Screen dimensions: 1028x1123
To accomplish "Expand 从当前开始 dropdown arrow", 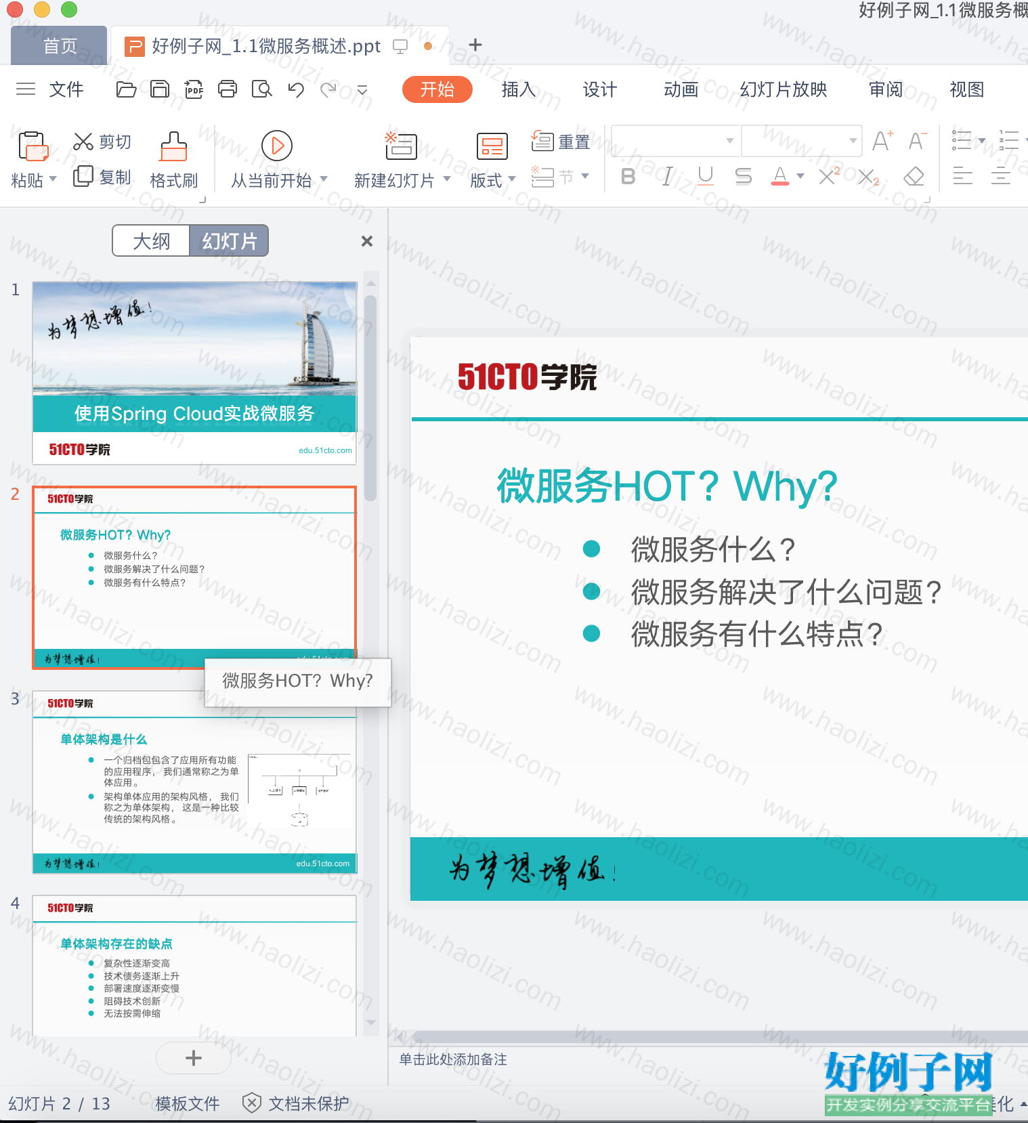I will (324, 179).
